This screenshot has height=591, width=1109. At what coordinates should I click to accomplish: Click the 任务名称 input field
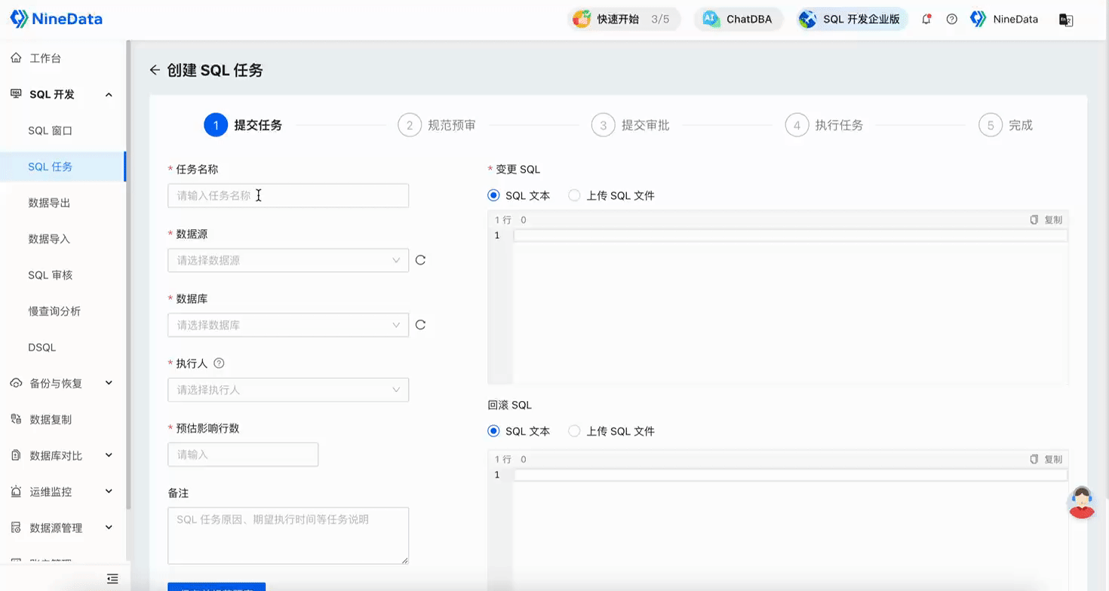[288, 195]
